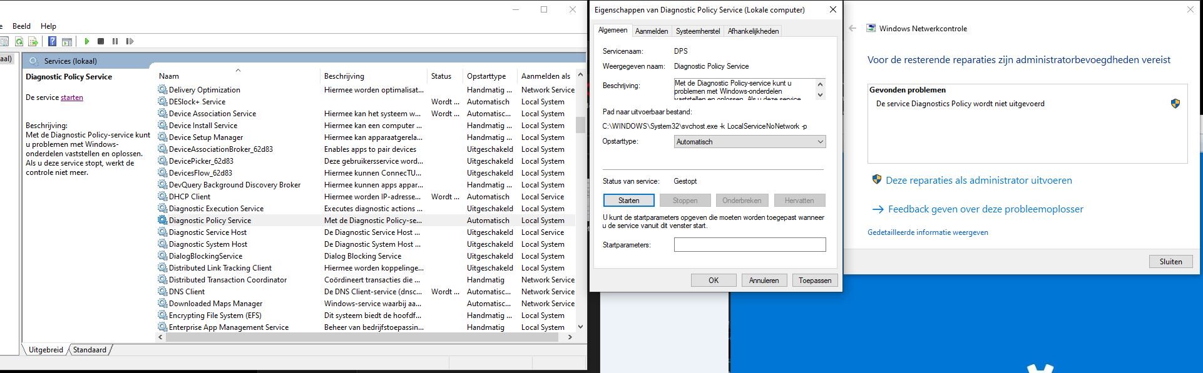Screen dimensions: 1203x373
Task: Open the Beeld menu
Action: (21, 26)
